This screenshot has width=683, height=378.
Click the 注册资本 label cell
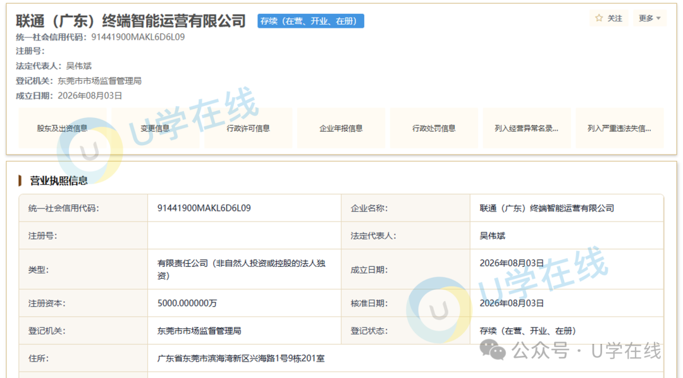tap(83, 304)
